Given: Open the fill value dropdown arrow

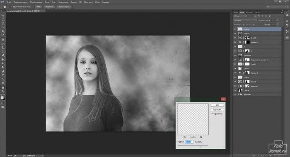Looking at the screenshot, I should (278, 24).
